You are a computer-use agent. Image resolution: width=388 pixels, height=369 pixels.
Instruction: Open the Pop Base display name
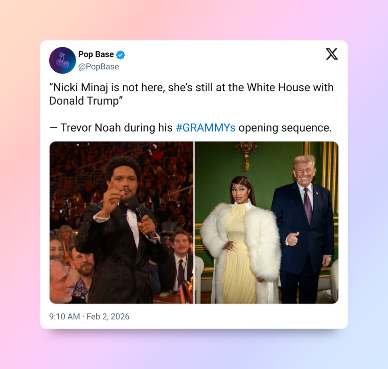tap(96, 54)
